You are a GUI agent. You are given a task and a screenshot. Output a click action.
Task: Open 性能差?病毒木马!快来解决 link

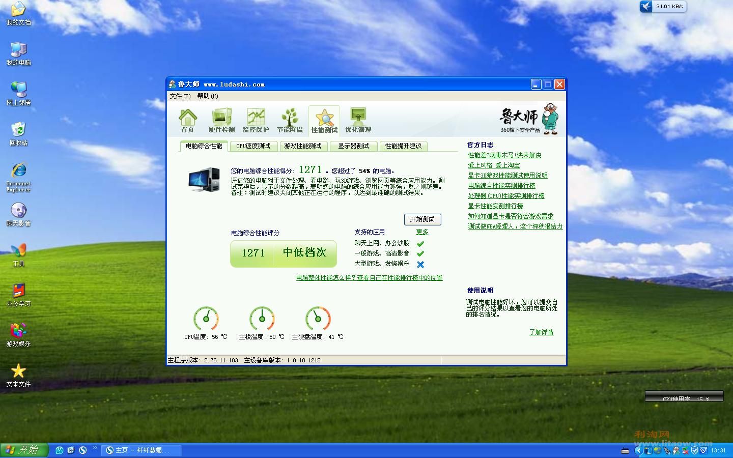[505, 155]
